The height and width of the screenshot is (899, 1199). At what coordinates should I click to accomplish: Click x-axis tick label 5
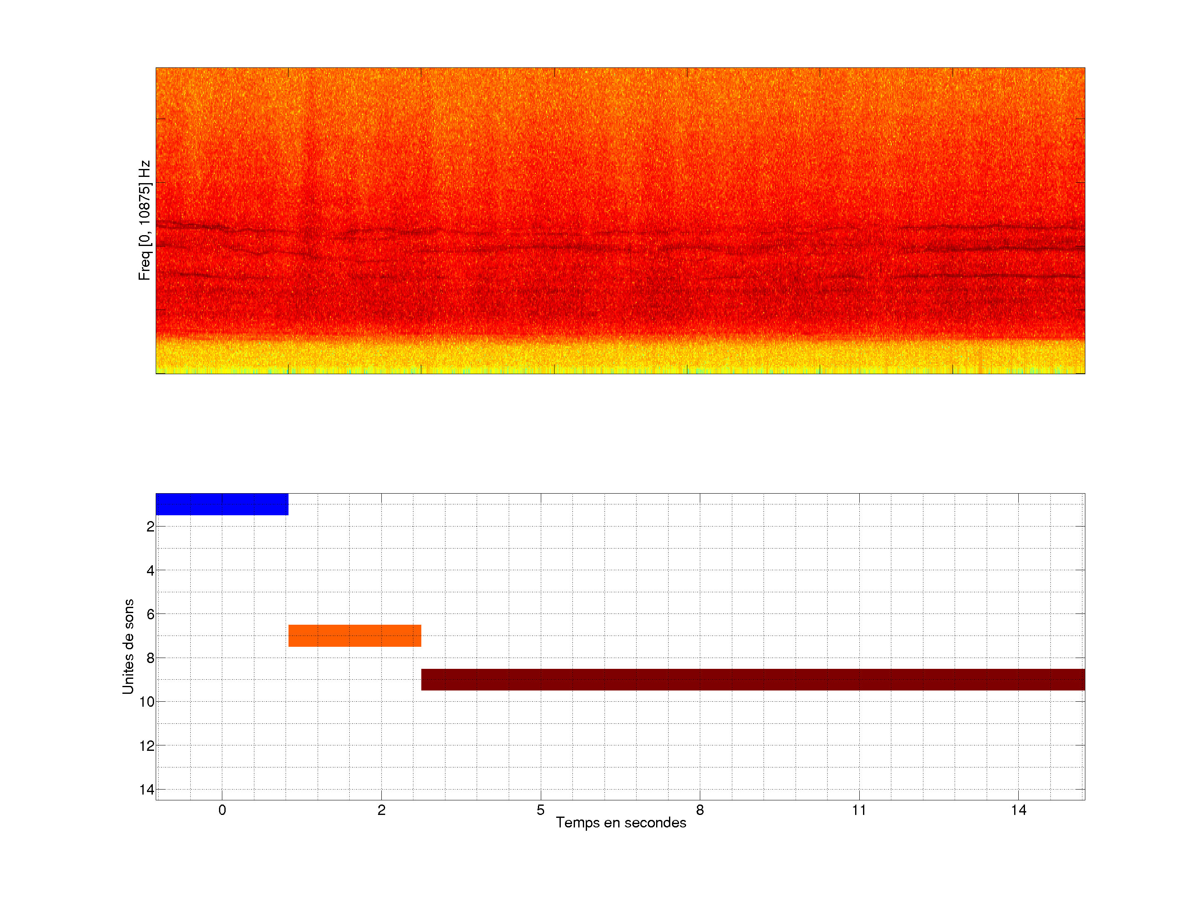540,810
